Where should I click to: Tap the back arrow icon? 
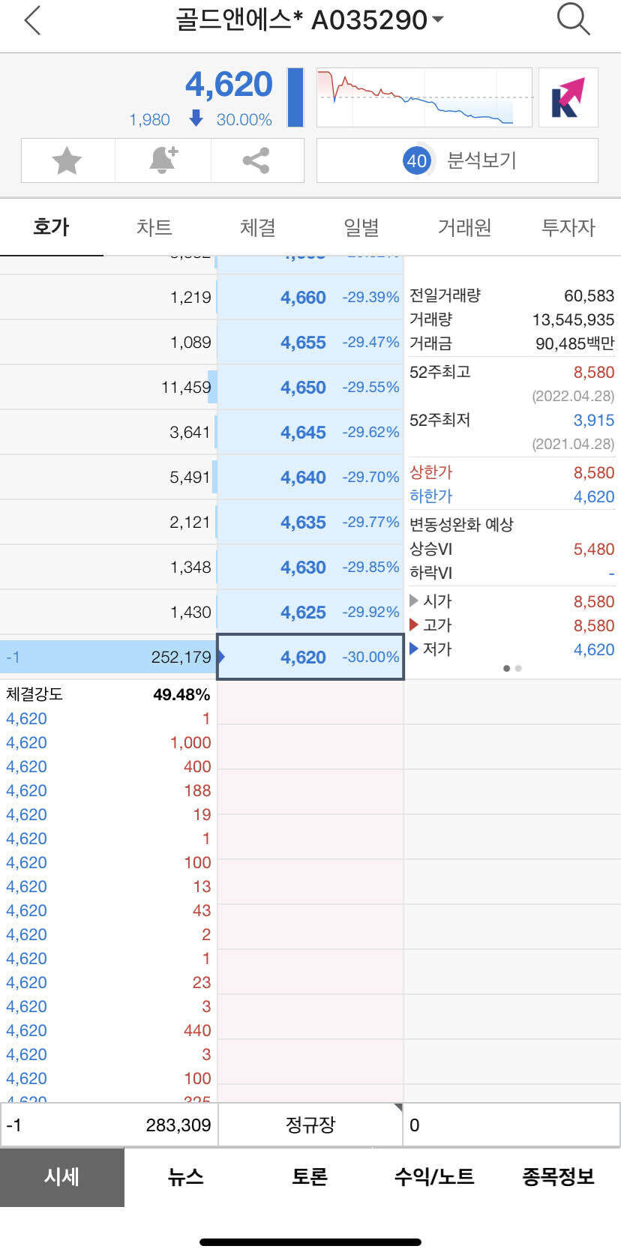pyautogui.click(x=32, y=20)
